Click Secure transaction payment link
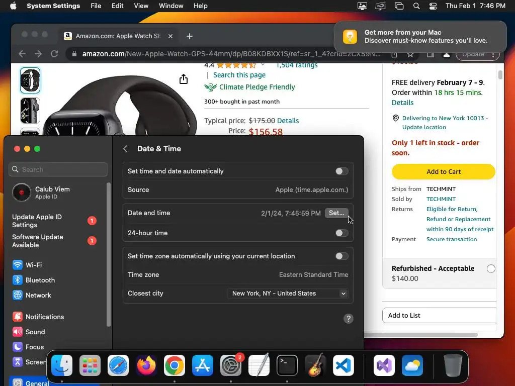This screenshot has width=515, height=386. click(452, 239)
